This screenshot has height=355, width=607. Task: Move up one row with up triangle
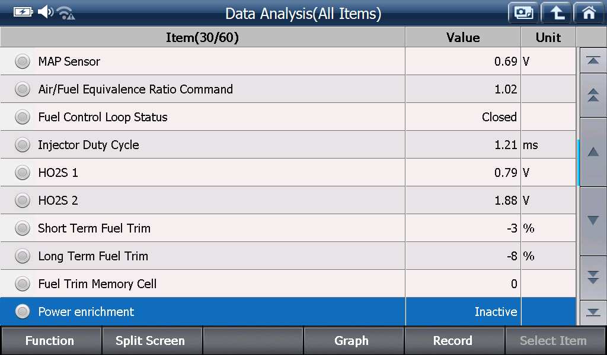[x=593, y=152]
